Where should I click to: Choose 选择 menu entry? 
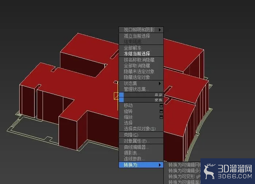pos(141,123)
